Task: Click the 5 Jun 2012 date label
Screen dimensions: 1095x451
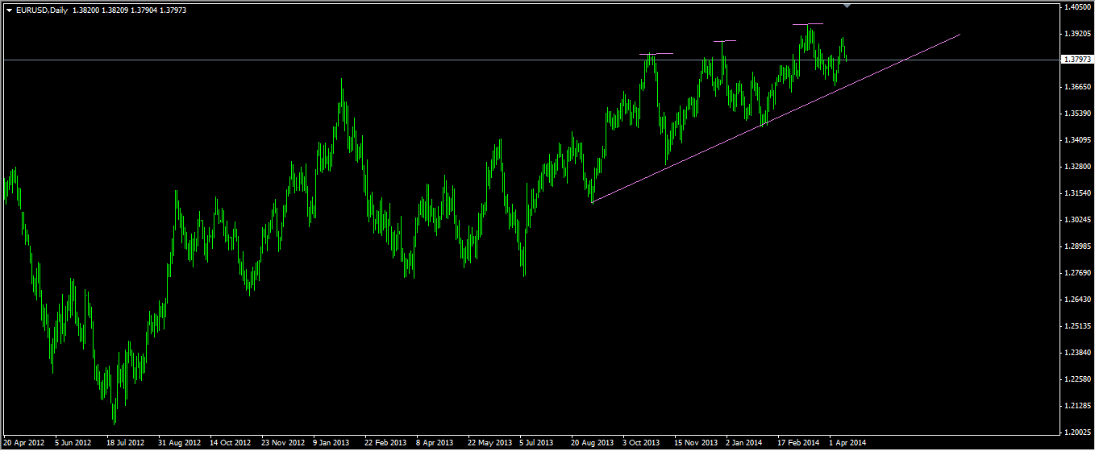Action: 73,443
